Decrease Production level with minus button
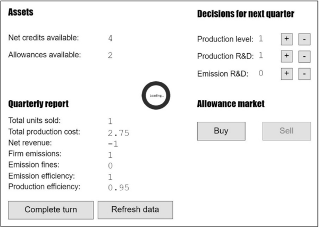This screenshot has height=227, width=319. [x=304, y=39]
